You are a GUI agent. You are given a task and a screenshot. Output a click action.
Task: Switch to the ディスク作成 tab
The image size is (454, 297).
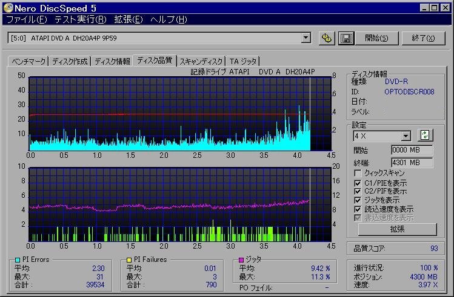[70, 61]
